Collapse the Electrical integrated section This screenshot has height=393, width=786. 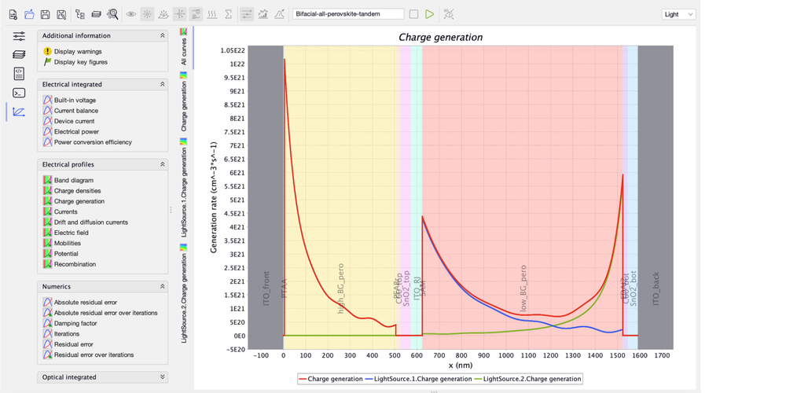pyautogui.click(x=163, y=85)
